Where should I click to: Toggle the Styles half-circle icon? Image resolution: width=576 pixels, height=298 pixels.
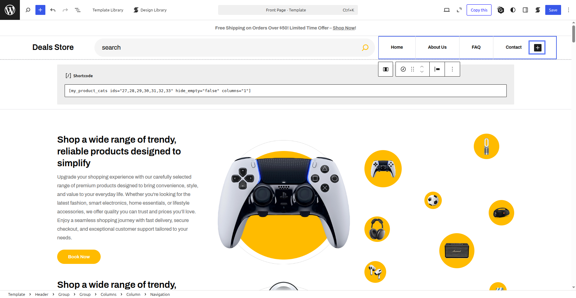(x=513, y=10)
